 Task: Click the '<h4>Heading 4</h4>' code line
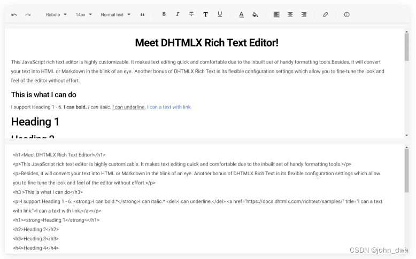36,248
